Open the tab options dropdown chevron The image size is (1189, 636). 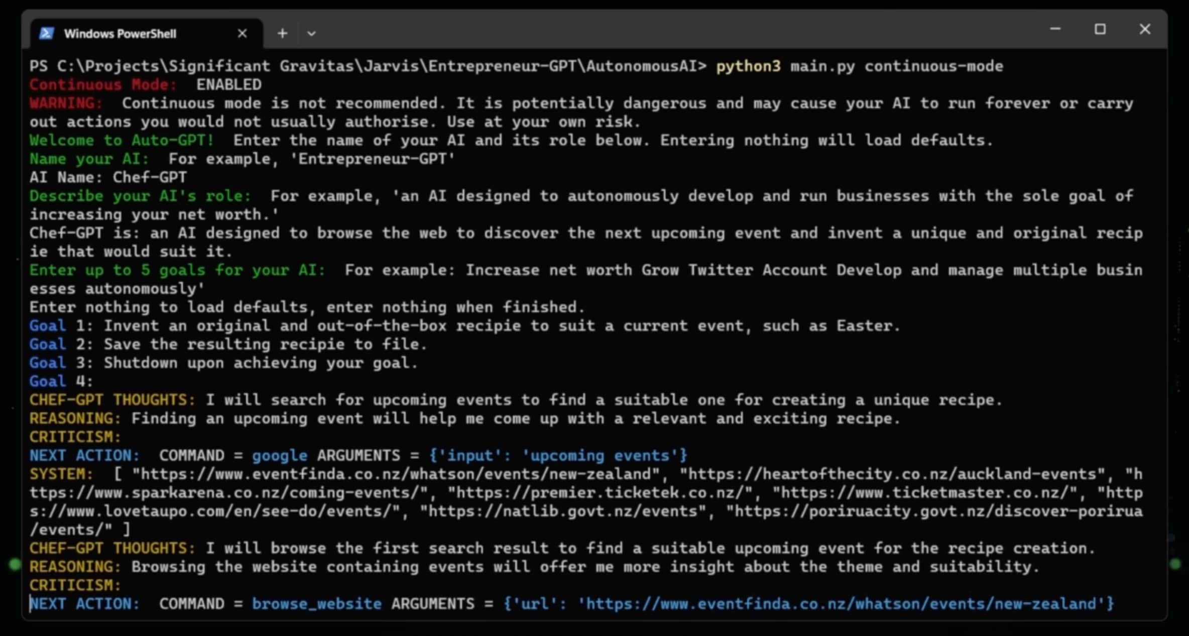[311, 33]
